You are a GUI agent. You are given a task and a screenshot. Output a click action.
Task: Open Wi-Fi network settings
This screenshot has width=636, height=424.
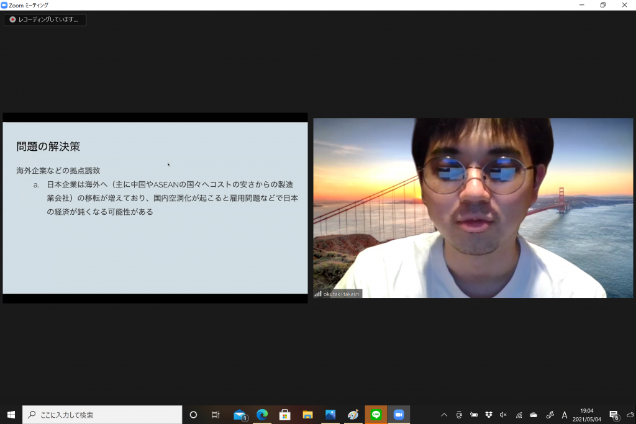(519, 415)
